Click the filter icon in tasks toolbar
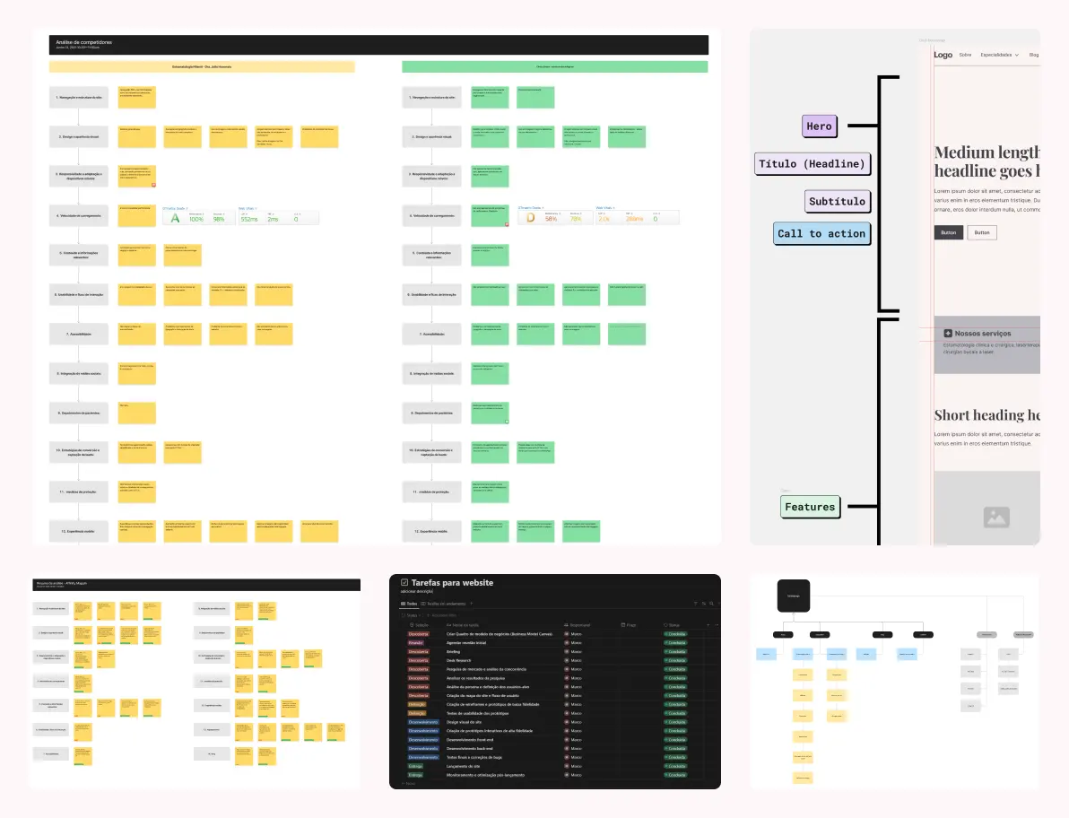The image size is (1069, 818). (695, 604)
